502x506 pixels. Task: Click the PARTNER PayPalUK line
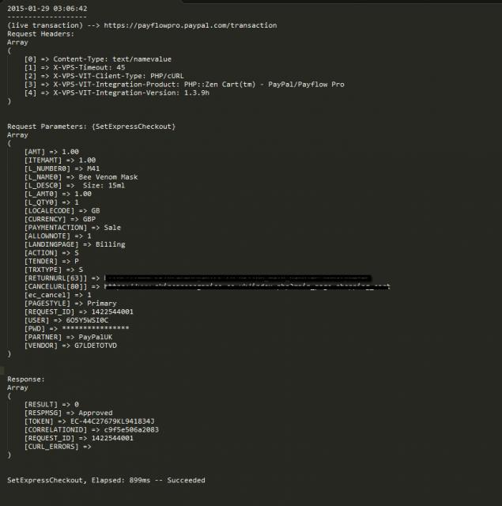69,338
